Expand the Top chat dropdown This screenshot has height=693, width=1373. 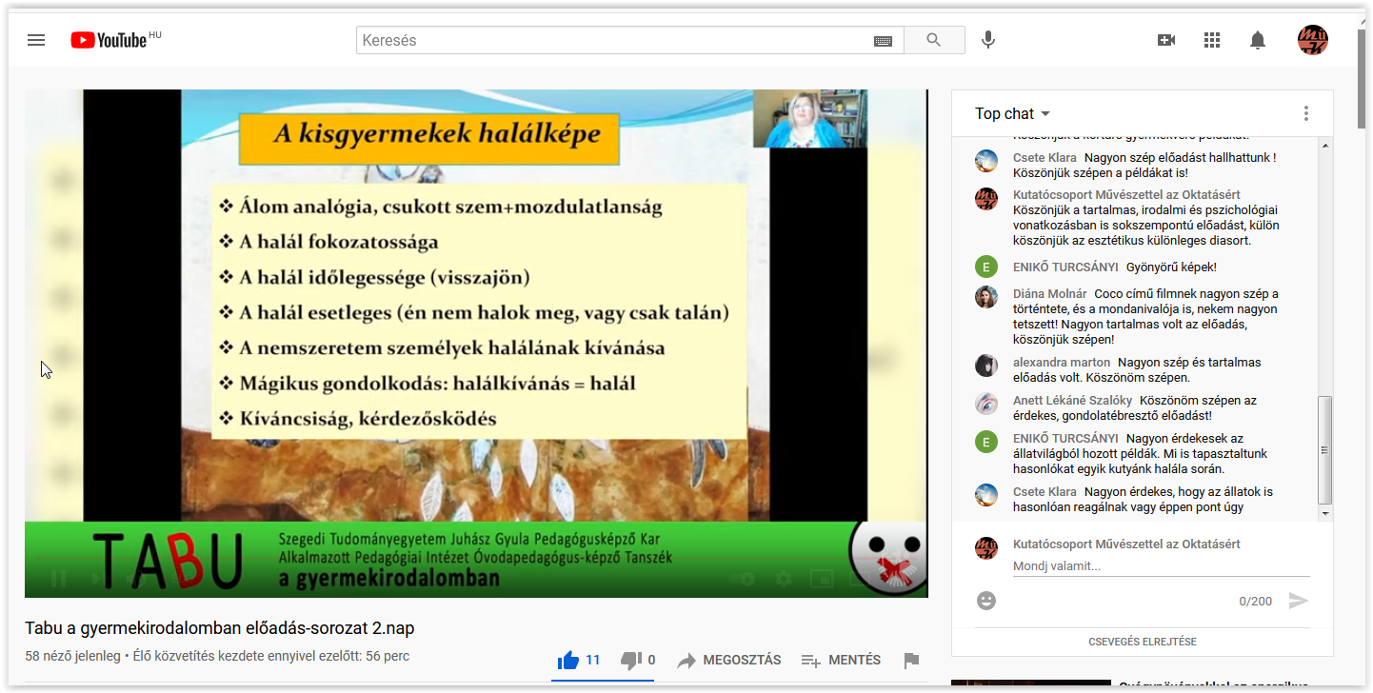1013,114
